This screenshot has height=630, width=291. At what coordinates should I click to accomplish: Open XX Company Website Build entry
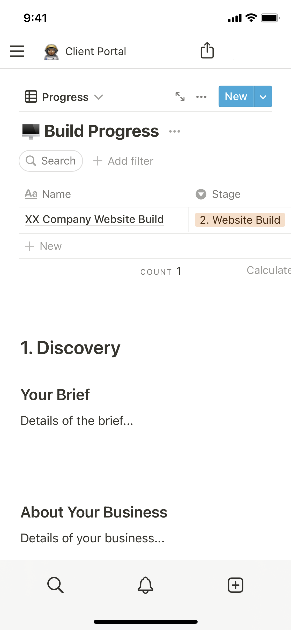coord(94,219)
